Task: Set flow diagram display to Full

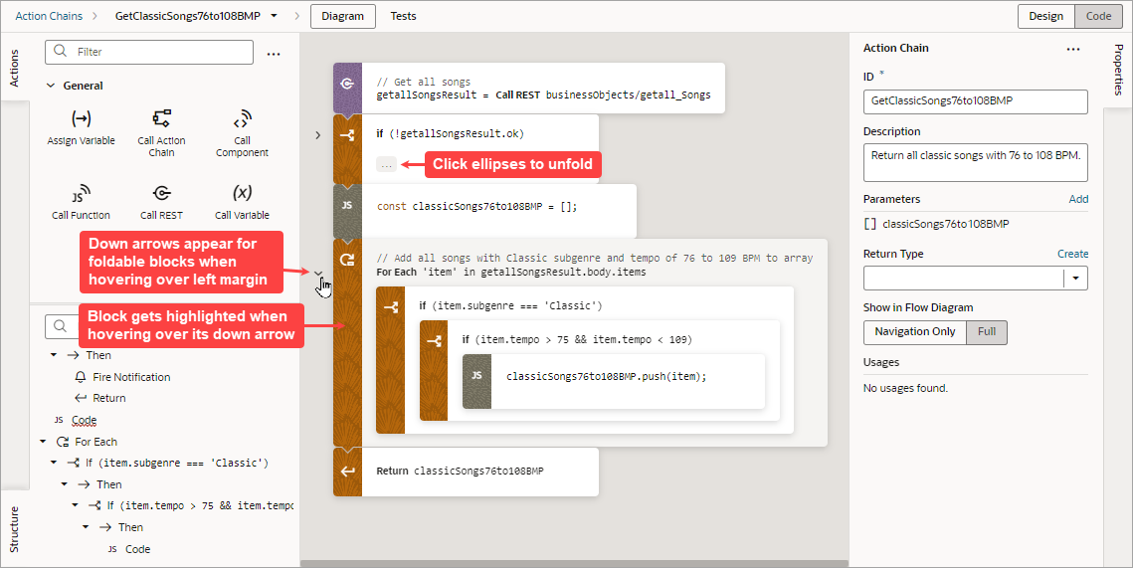Action: click(987, 331)
